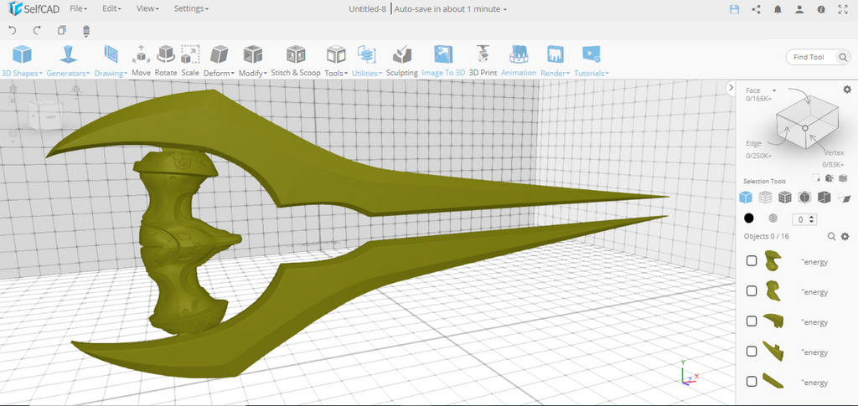Open the Stitch & Scoop tool
Screen dimensions: 858x406
coord(296,60)
